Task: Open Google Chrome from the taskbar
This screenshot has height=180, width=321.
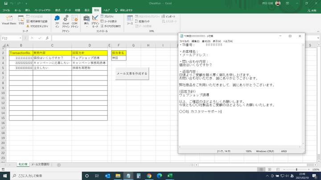Action: (149, 176)
